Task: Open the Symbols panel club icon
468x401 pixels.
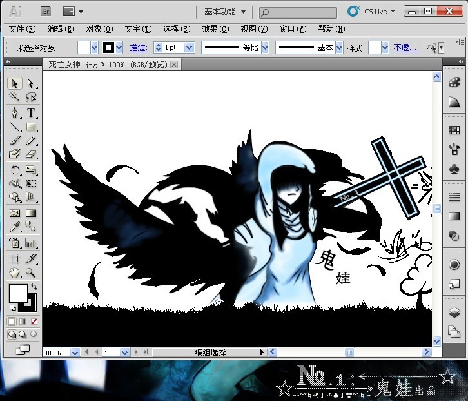Action: coord(454,168)
